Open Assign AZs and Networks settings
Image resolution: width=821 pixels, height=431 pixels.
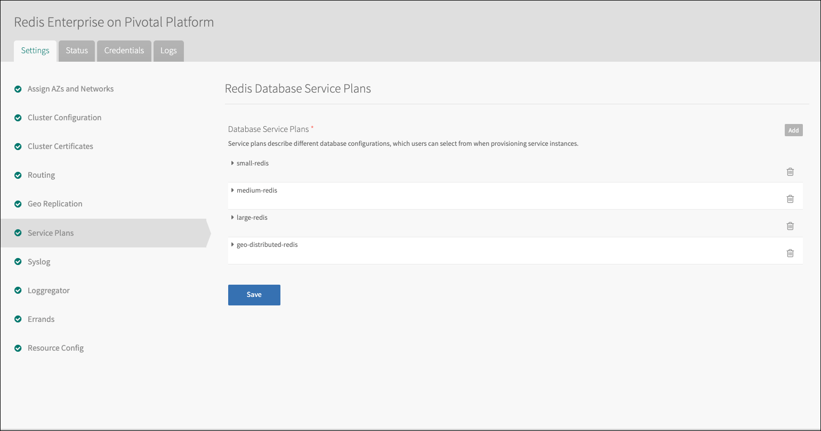70,89
